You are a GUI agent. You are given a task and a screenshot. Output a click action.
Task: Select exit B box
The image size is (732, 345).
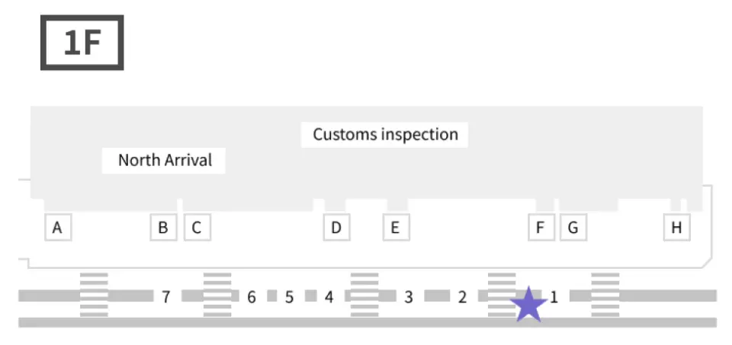pyautogui.click(x=163, y=227)
